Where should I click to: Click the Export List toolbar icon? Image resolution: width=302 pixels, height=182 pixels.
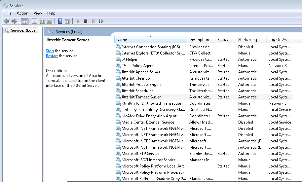point(50,21)
